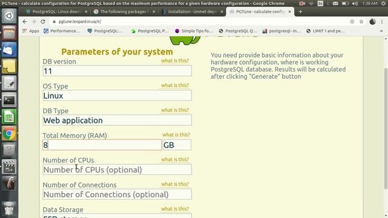Show hidden bookmarks via the overflow chevron

pyautogui.click(x=381, y=31)
